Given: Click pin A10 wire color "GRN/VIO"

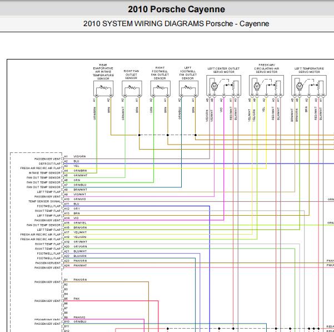Looking at the screenshot, I should tap(79, 199).
